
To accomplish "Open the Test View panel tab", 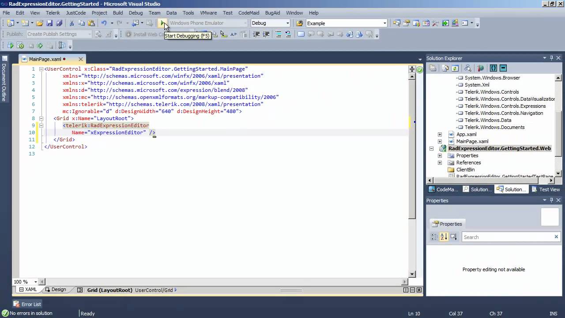I will (546, 189).
